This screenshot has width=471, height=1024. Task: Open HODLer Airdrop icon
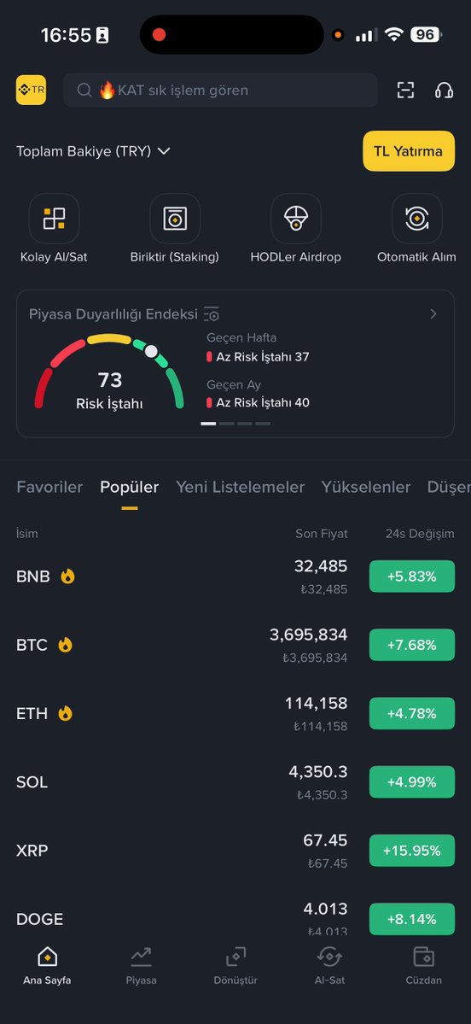[296, 218]
